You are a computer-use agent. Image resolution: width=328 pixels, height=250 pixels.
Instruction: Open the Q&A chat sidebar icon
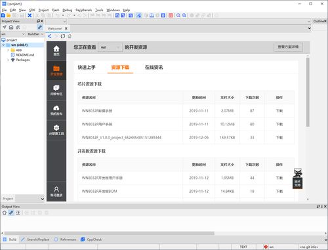pos(56,91)
